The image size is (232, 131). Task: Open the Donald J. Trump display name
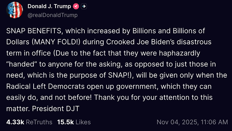49,6
